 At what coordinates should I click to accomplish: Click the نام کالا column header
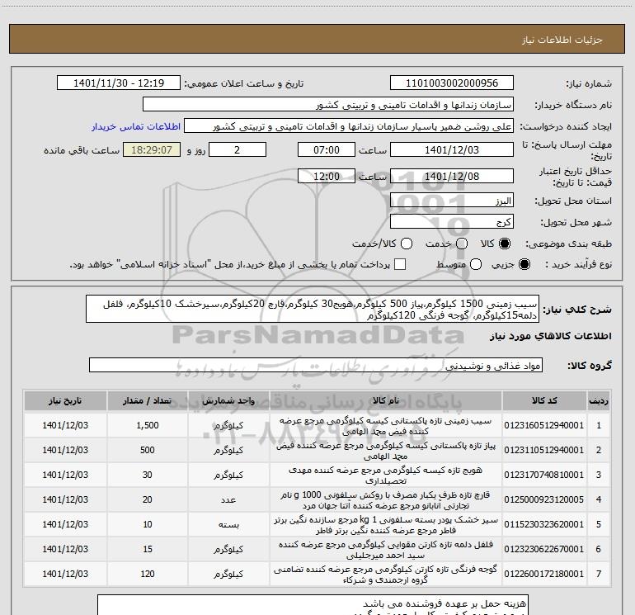click(x=386, y=400)
